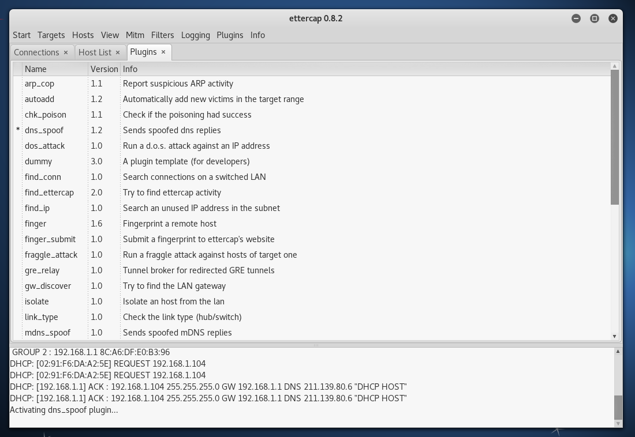The image size is (635, 437).
Task: Click 'Activating dns_spoof plugin...' log line
Action: pos(64,410)
